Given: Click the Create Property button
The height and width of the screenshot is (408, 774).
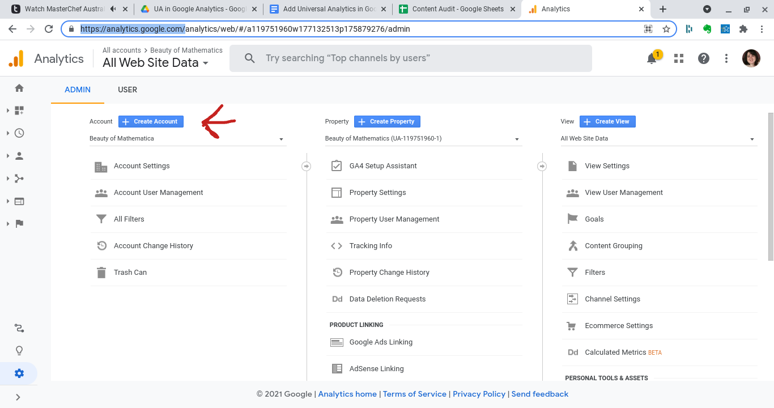Looking at the screenshot, I should (x=387, y=121).
